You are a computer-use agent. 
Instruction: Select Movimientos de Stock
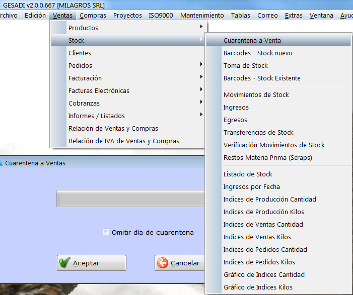256,94
